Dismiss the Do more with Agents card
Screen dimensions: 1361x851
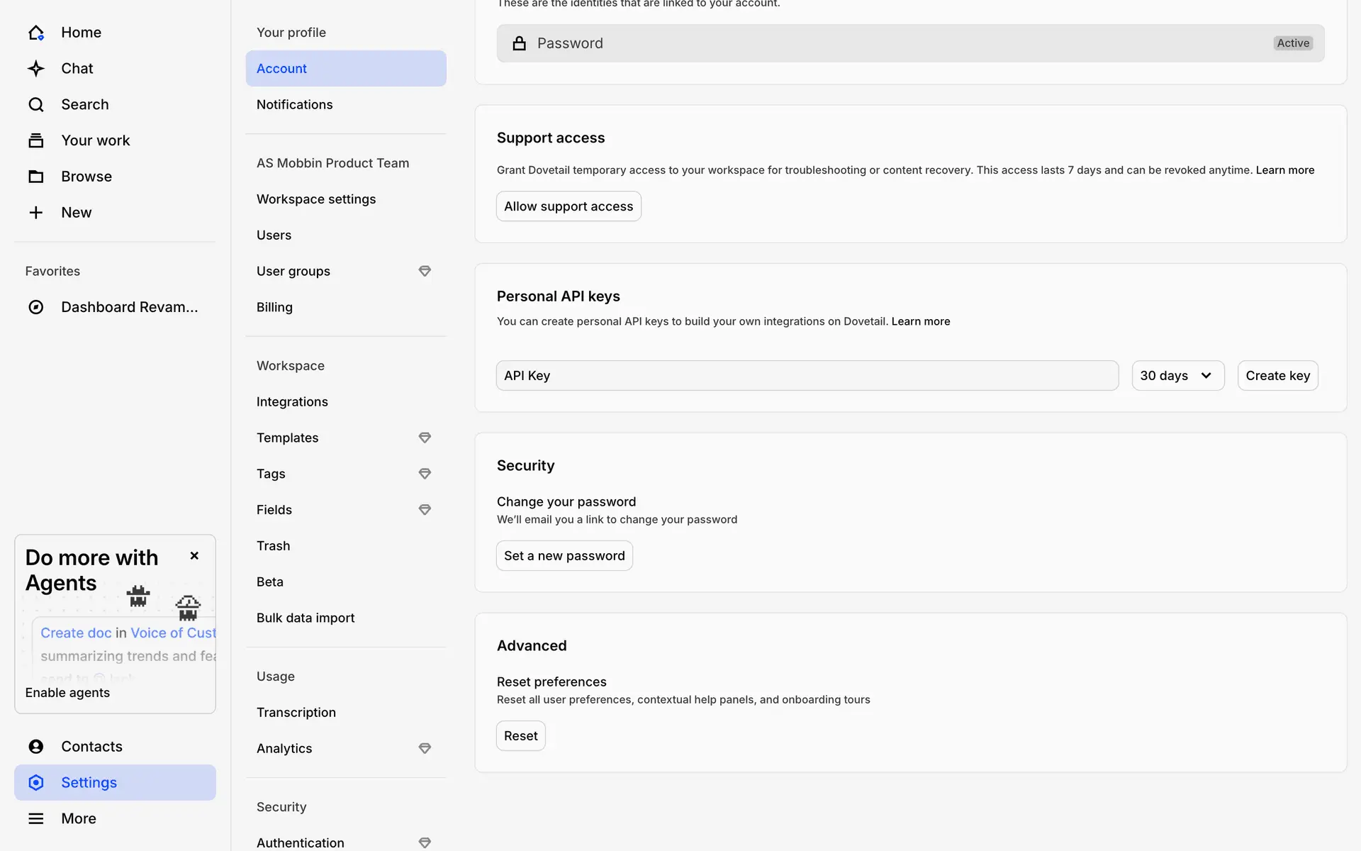point(194,556)
